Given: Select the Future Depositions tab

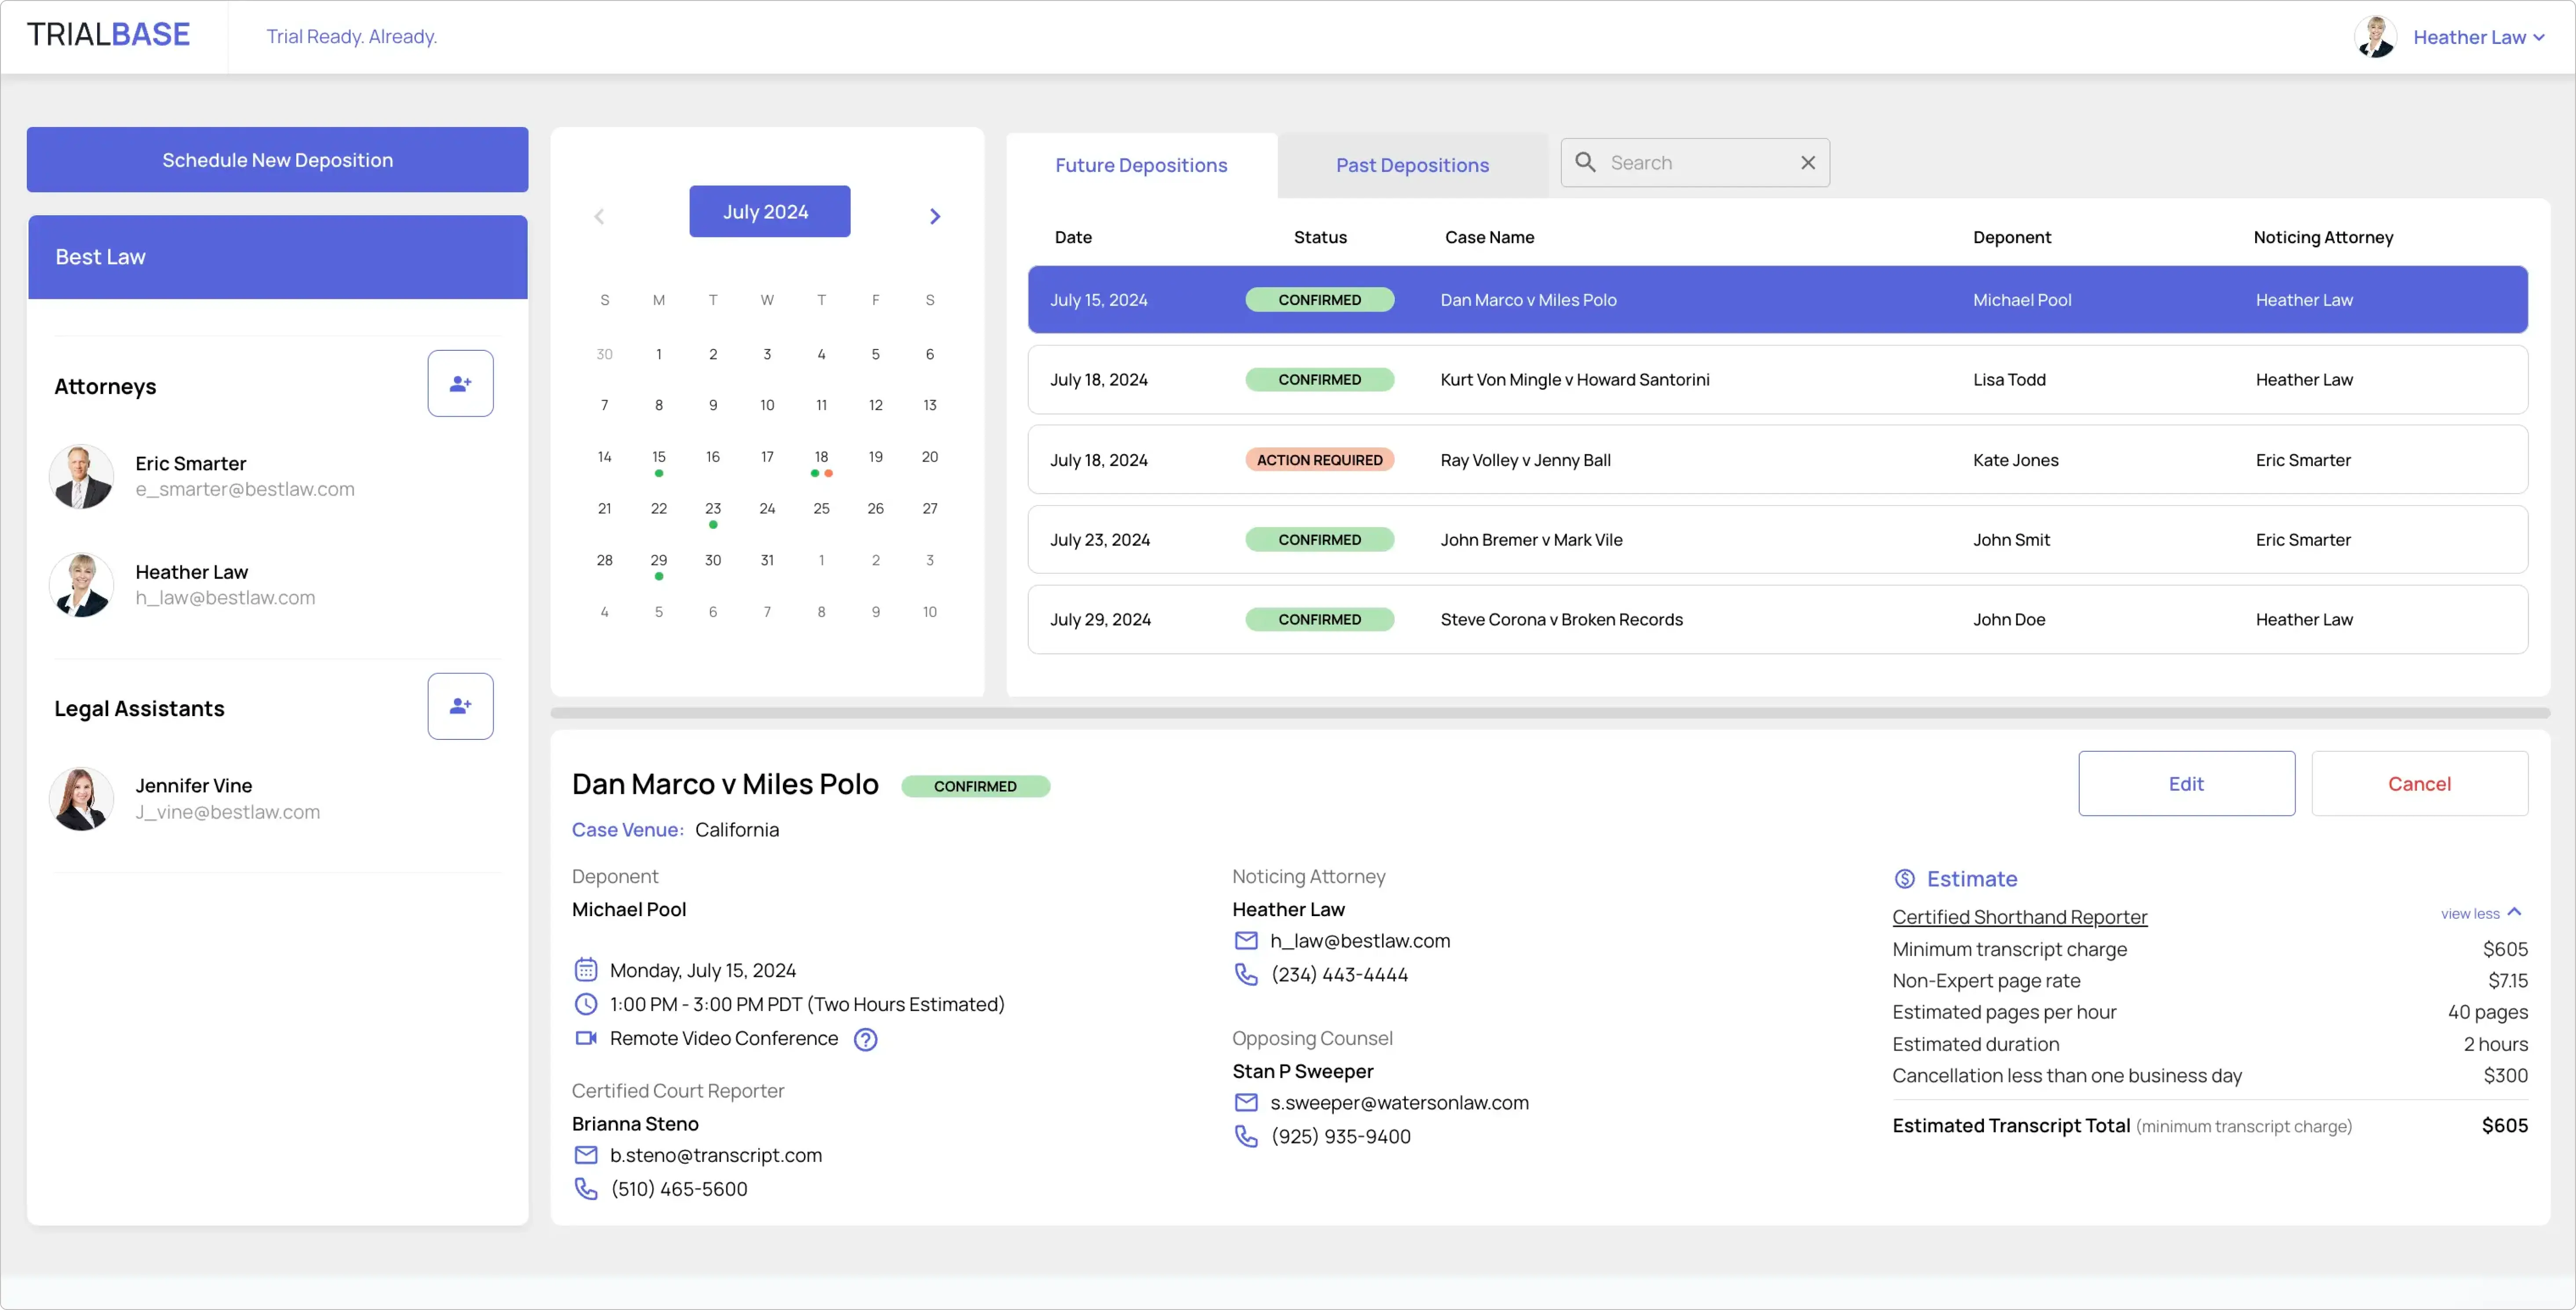Looking at the screenshot, I should pos(1141,165).
